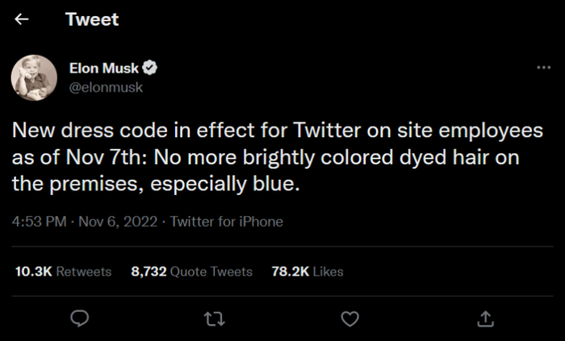Click the blue verified badge next to the name

[150, 69]
